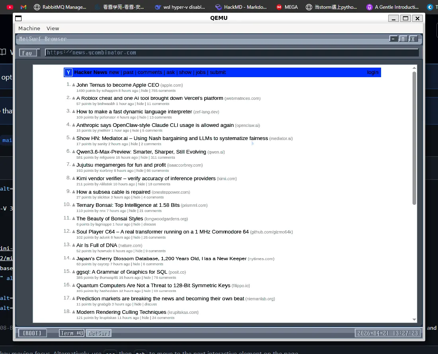Image resolution: width=438 pixels, height=354 pixels.
Task: Open 'Air Is Full of DNA' story title
Action: point(97,245)
